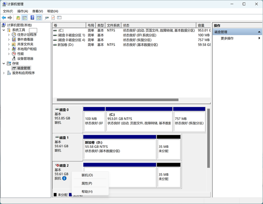Expand the 服务和应用程序 tree node
This screenshot has height=204, width=263.
tap(4, 73)
